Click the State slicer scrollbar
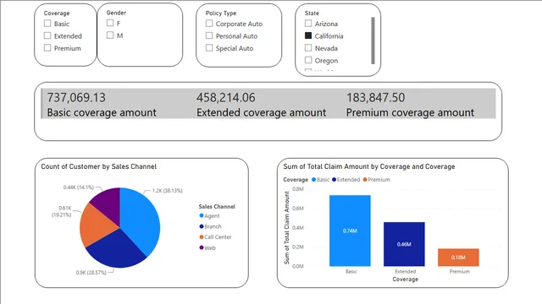 coord(373,41)
